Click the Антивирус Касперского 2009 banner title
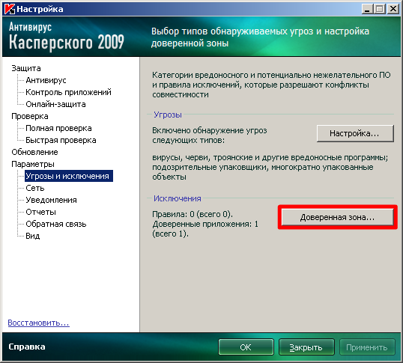Screen dimensions: 403x363 coord(67,36)
